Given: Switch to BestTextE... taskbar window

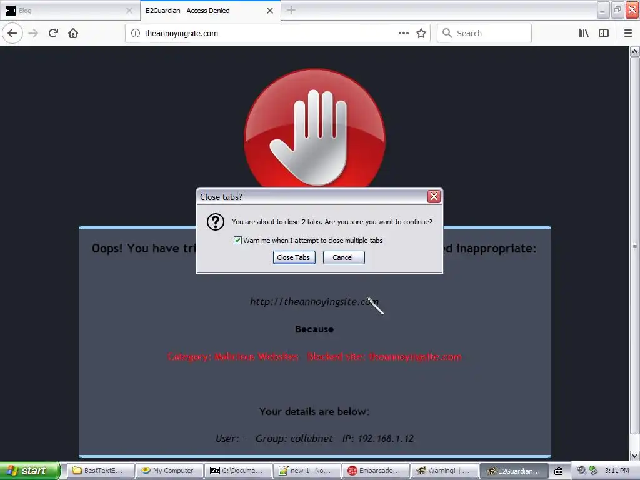Looking at the screenshot, I should point(101,471).
